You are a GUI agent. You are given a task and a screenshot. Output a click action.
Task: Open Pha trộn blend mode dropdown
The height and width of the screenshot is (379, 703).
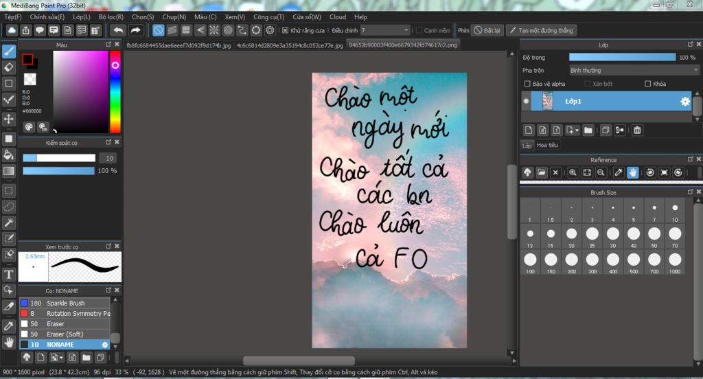tap(634, 71)
